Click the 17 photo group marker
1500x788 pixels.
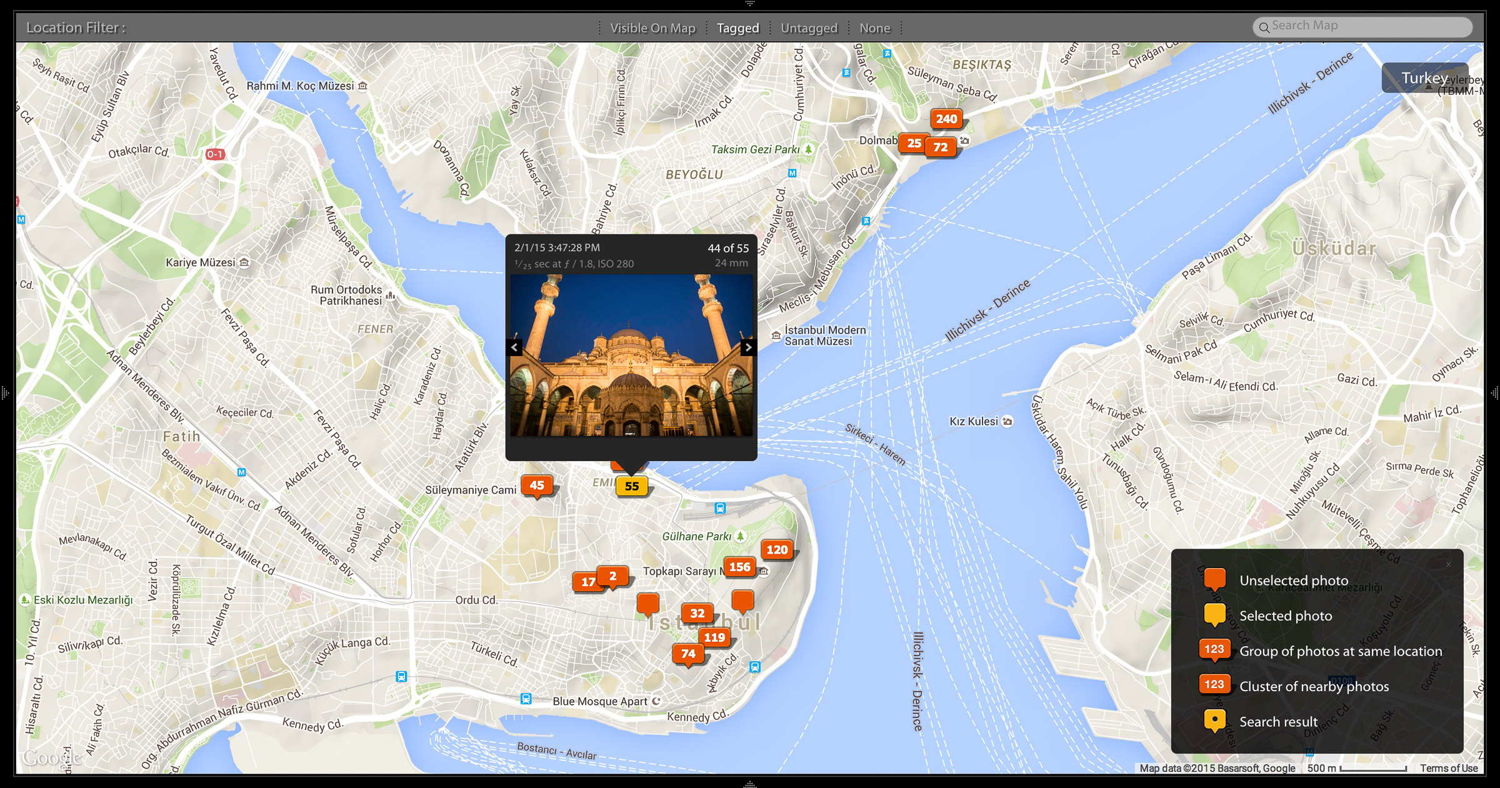coord(587,582)
